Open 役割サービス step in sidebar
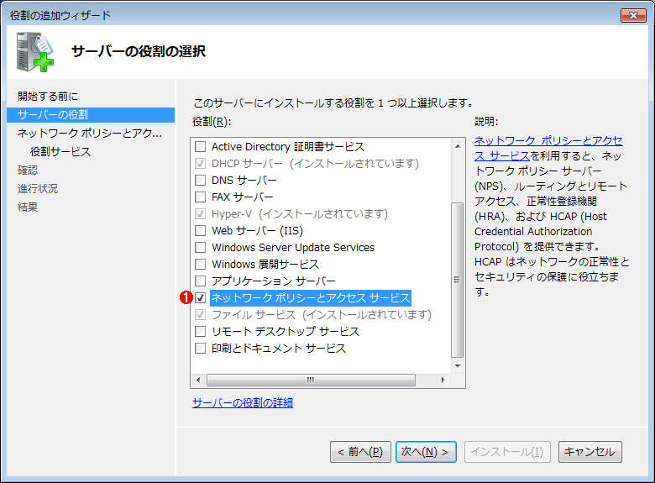Image resolution: width=655 pixels, height=483 pixels. 60,152
